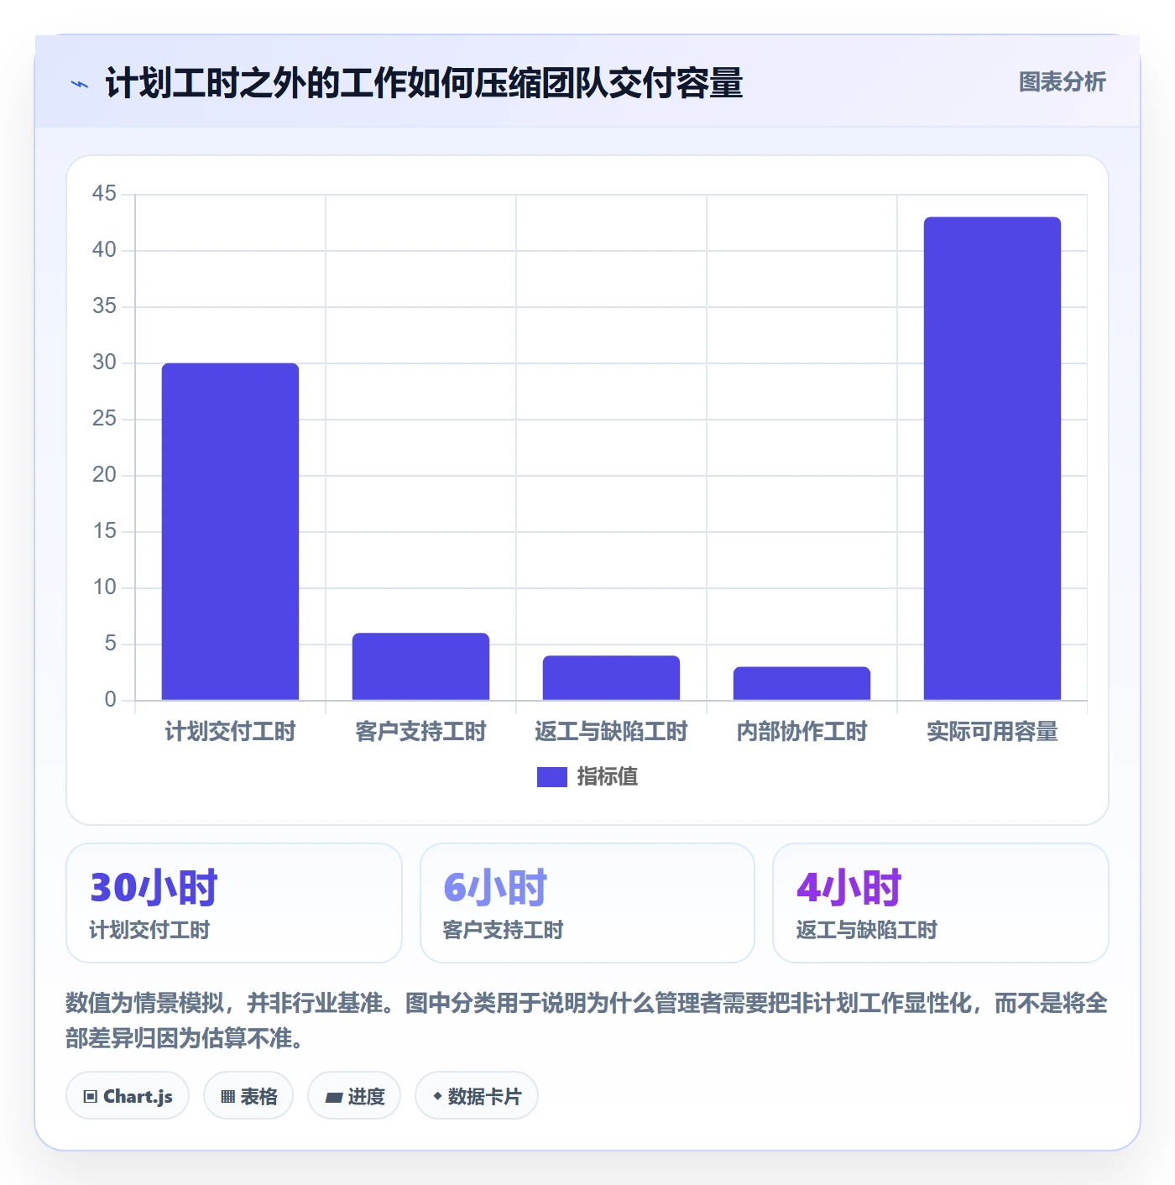The height and width of the screenshot is (1185, 1175).
Task: Click the 实际可用容量 x-axis label
Action: [992, 732]
